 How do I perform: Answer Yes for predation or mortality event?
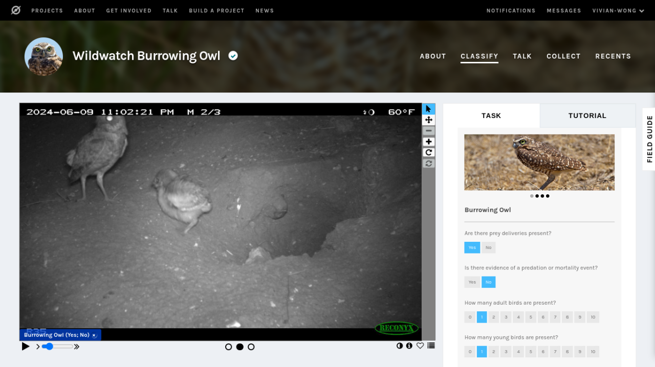pyautogui.click(x=472, y=282)
